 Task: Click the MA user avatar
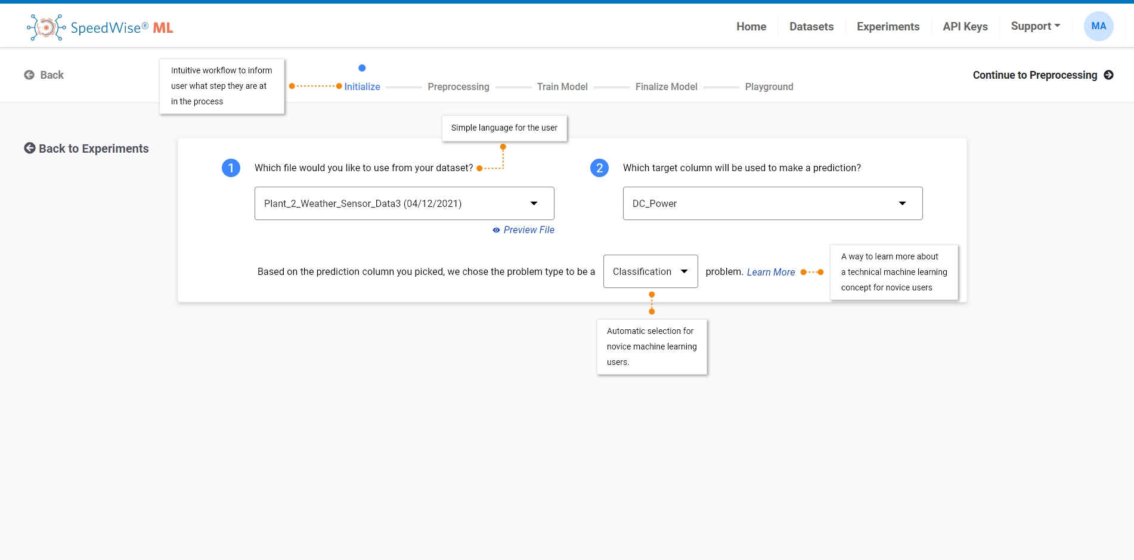[1098, 26]
